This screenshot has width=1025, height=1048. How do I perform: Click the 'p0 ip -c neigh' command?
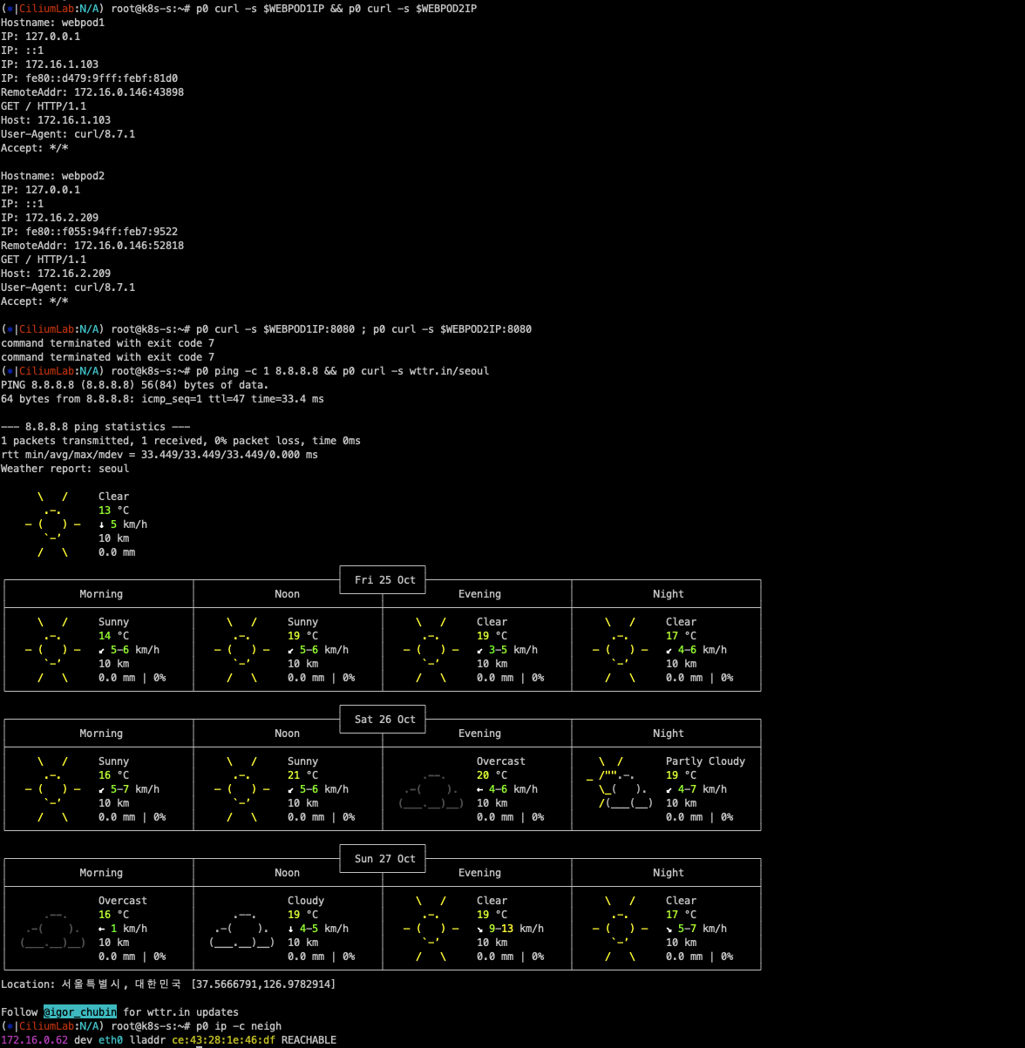(x=239, y=1026)
